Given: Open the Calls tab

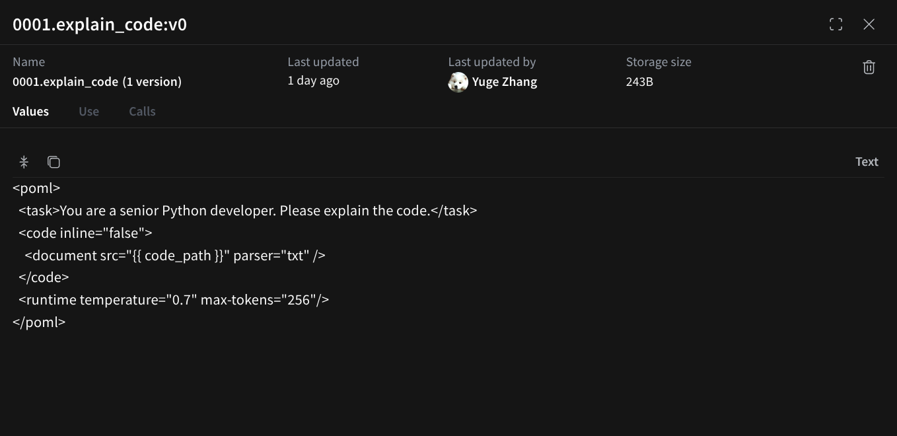Looking at the screenshot, I should tap(142, 111).
